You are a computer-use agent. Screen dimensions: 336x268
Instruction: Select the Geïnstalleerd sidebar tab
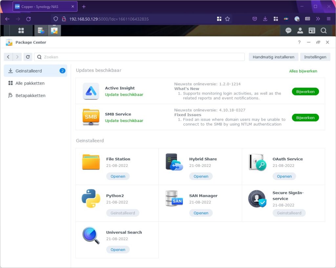pyautogui.click(x=35, y=71)
